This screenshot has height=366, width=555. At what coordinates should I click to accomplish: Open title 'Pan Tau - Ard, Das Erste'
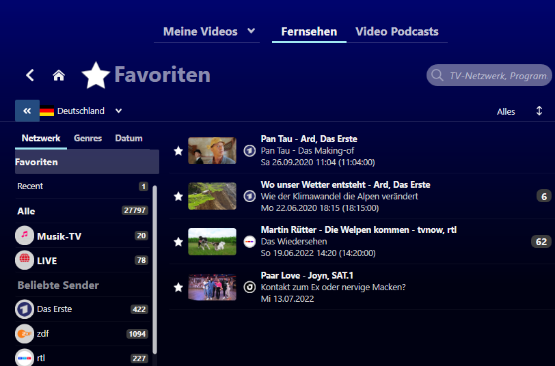coord(309,139)
